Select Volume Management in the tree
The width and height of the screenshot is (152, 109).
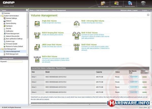pos(13,51)
